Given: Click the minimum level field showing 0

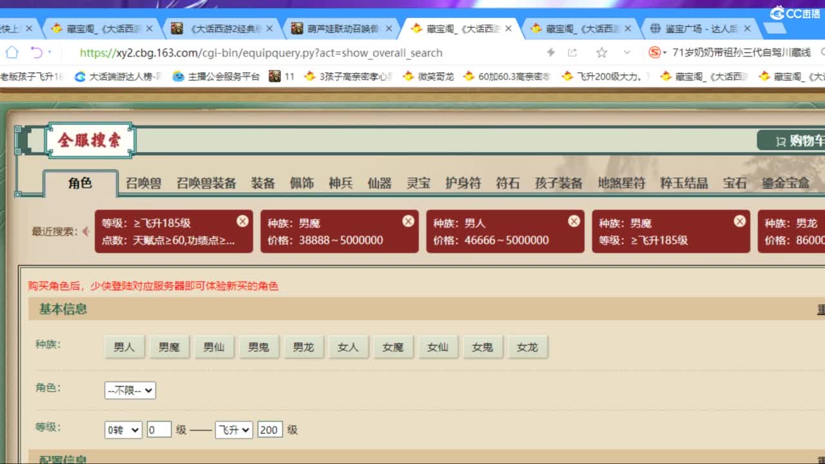Looking at the screenshot, I should (159, 430).
